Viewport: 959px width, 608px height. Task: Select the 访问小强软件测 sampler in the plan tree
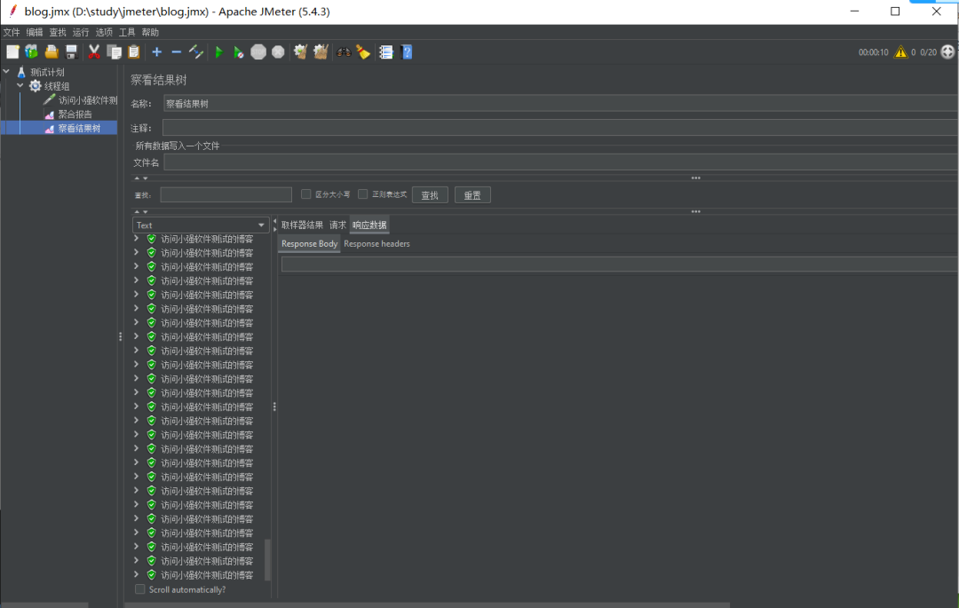(x=87, y=100)
